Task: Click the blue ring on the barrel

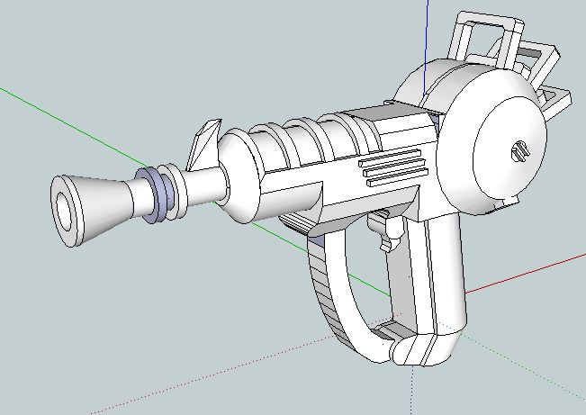Action: 157,194
